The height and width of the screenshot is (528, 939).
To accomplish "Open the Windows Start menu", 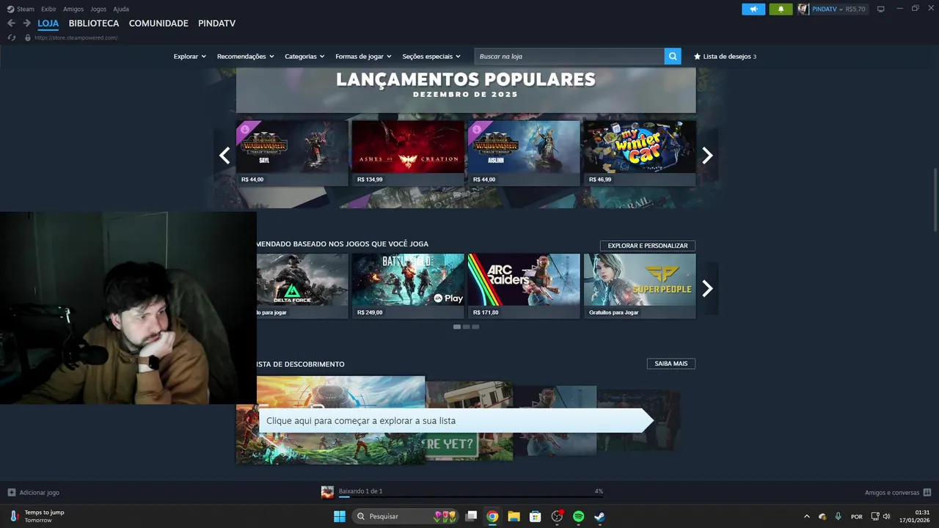I will tap(339, 516).
